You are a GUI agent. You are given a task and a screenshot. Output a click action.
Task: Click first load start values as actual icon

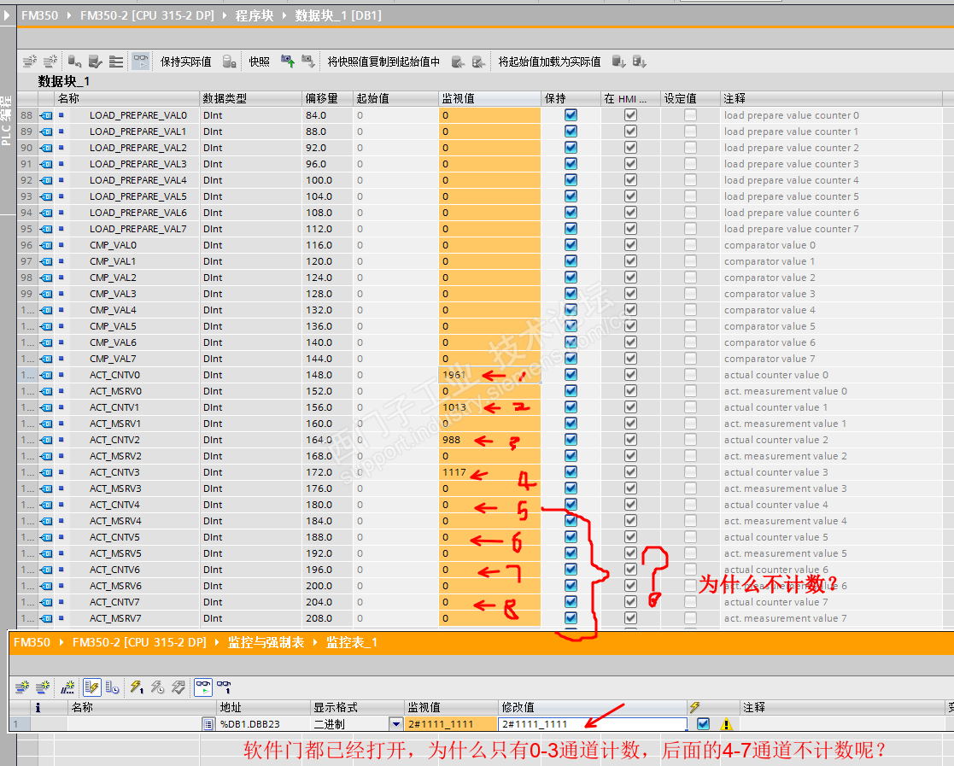[x=618, y=61]
